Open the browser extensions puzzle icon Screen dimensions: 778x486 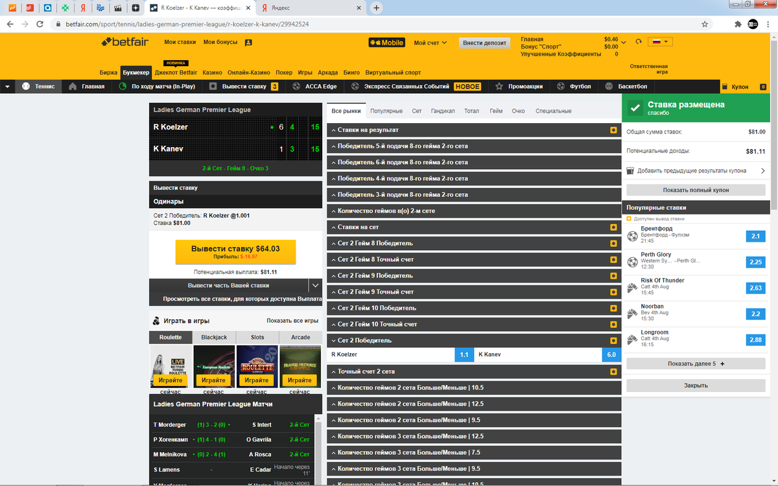tap(738, 24)
